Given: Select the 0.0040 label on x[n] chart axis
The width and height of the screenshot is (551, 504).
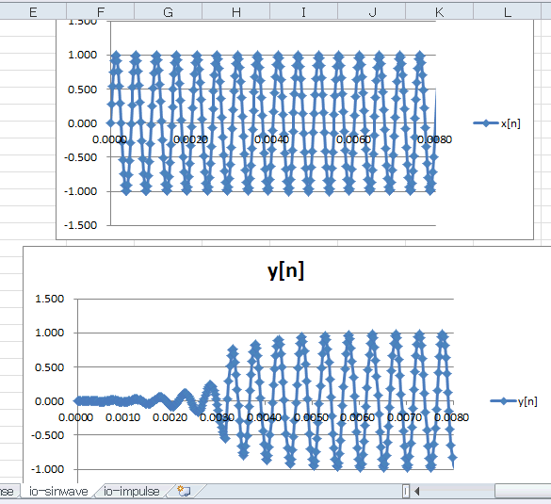Looking at the screenshot, I should pos(271,139).
